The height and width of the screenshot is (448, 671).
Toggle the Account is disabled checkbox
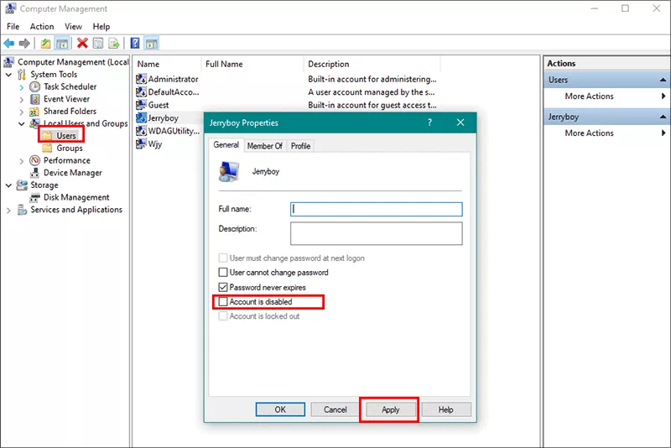pos(223,302)
